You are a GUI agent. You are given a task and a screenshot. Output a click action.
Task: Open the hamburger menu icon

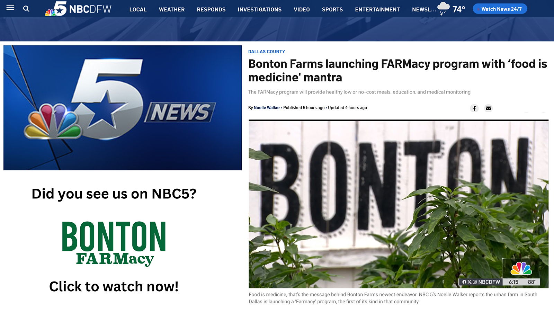coord(10,8)
